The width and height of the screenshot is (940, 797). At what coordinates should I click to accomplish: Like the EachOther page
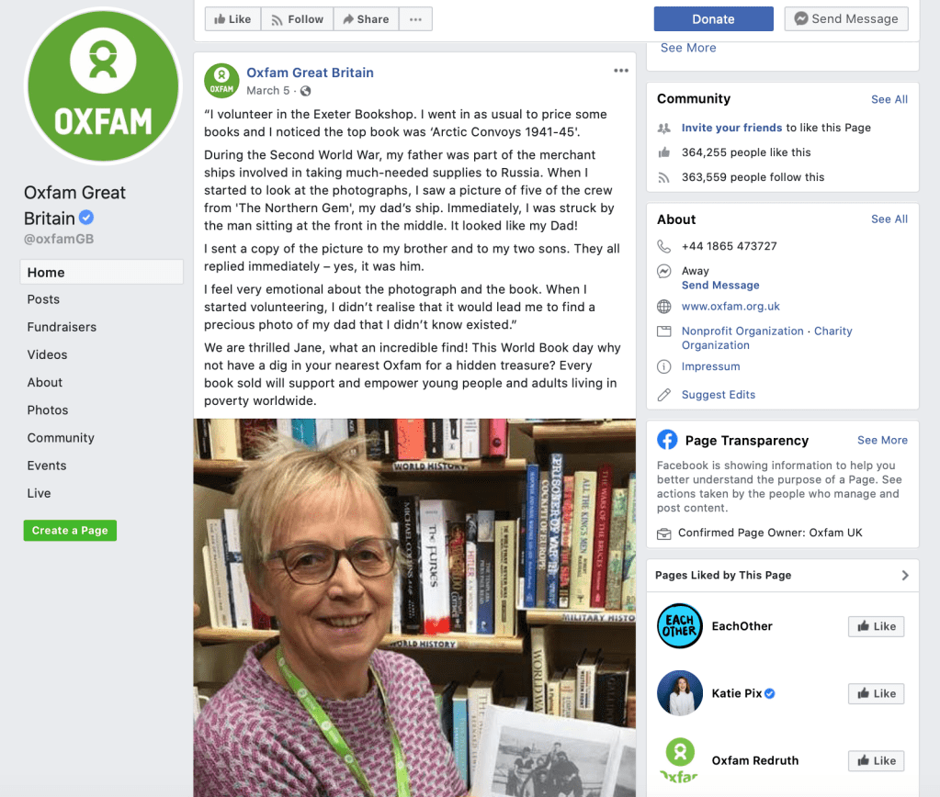coord(876,626)
